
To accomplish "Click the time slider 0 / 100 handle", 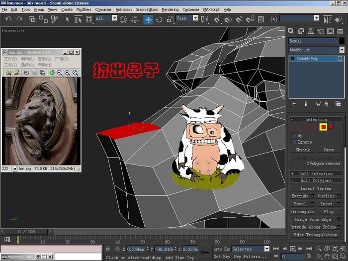I will pos(26,232).
